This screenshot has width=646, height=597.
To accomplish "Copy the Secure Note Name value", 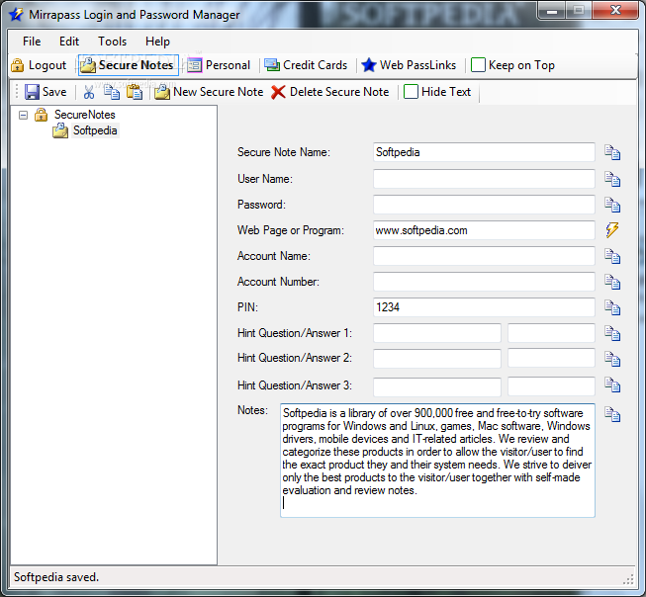I will click(x=612, y=152).
